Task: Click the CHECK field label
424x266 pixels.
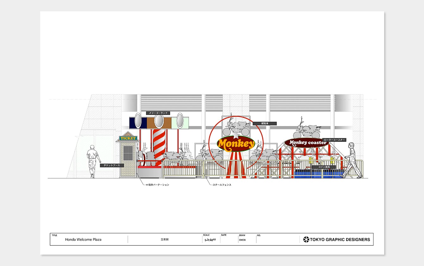Action: click(242, 240)
